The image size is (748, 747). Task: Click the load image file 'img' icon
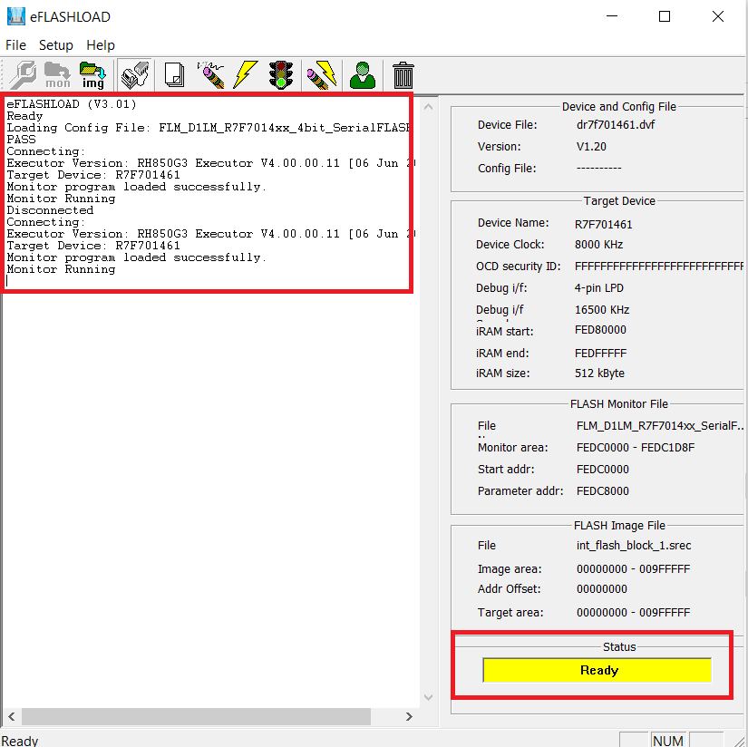(93, 75)
